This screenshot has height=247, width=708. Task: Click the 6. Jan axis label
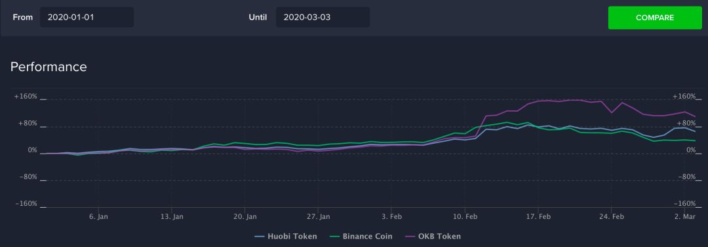tap(98, 217)
